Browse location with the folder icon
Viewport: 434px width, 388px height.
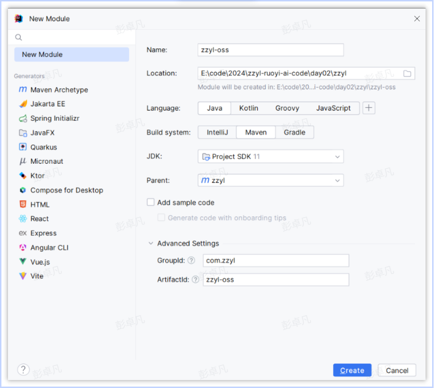(x=407, y=73)
